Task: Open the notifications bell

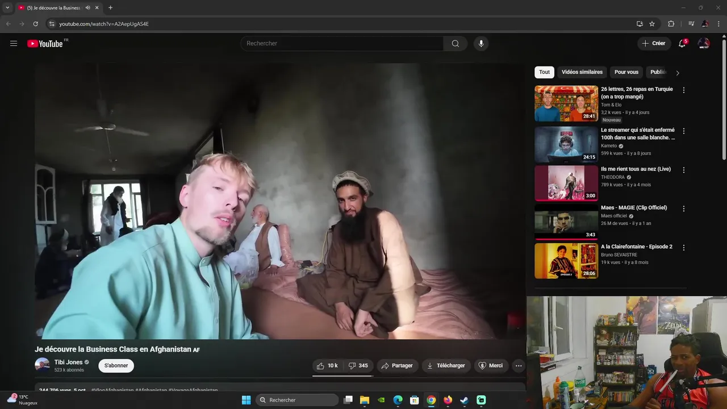Action: pos(682,43)
